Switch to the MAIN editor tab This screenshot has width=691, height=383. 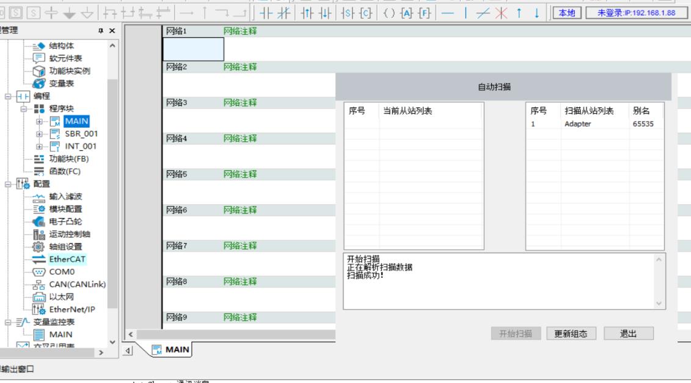pyautogui.click(x=170, y=349)
